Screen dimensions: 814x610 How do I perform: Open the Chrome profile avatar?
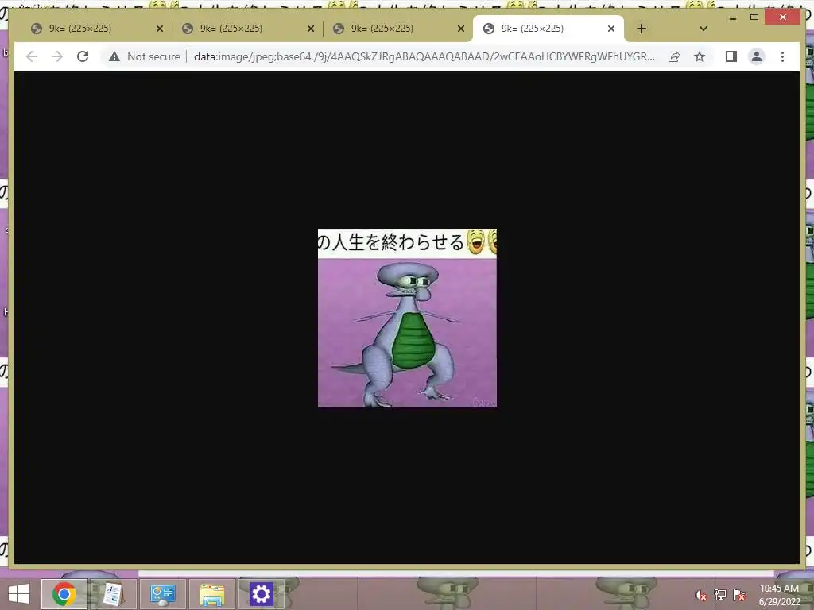coord(757,56)
